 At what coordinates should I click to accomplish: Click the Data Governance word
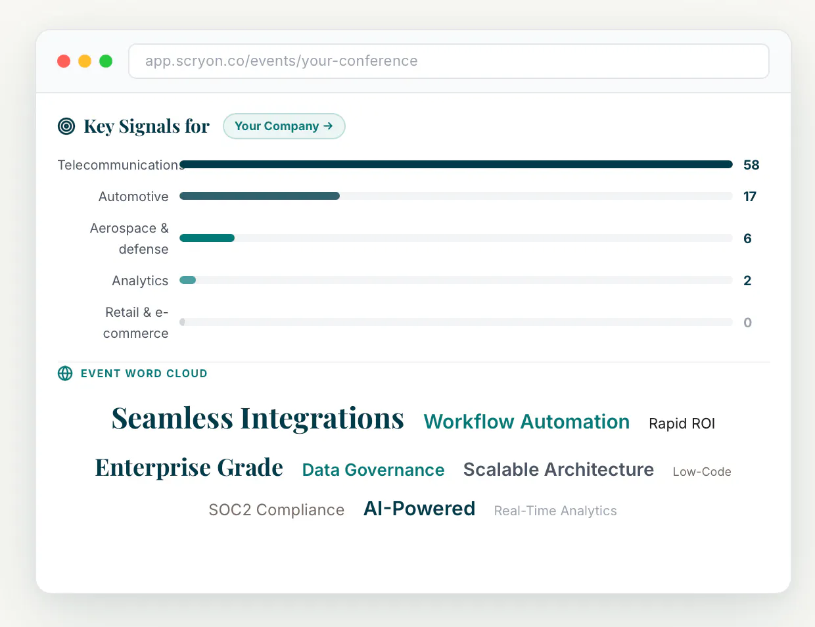373,470
